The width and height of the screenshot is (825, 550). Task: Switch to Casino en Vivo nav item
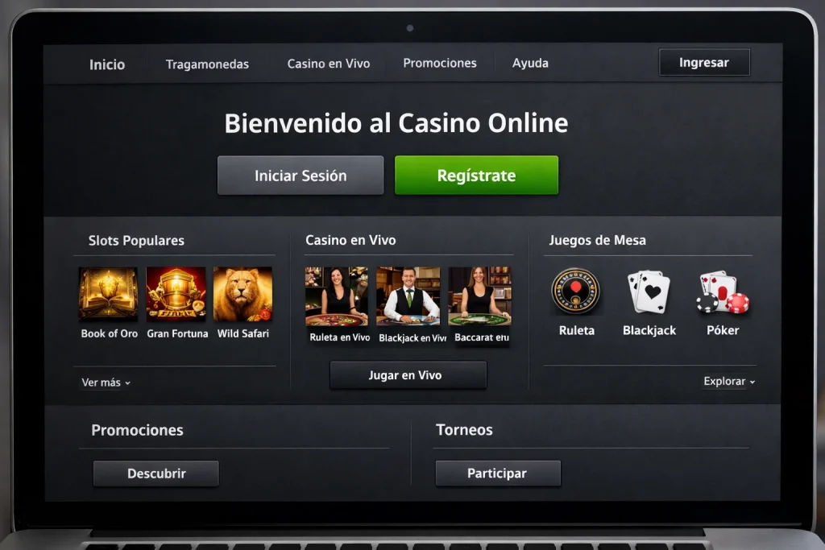(329, 64)
